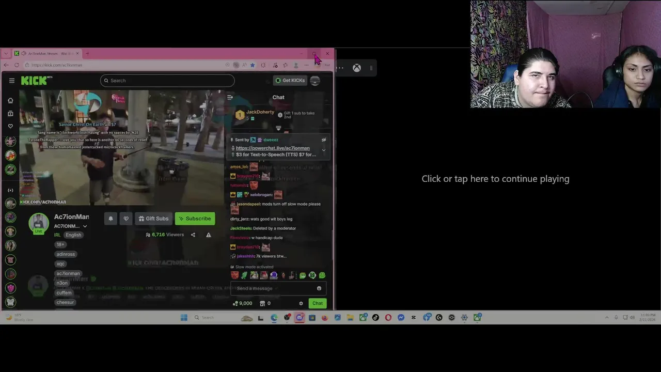This screenshot has width=661, height=372.
Task: Click the green Chat send button
Action: [x=318, y=304]
